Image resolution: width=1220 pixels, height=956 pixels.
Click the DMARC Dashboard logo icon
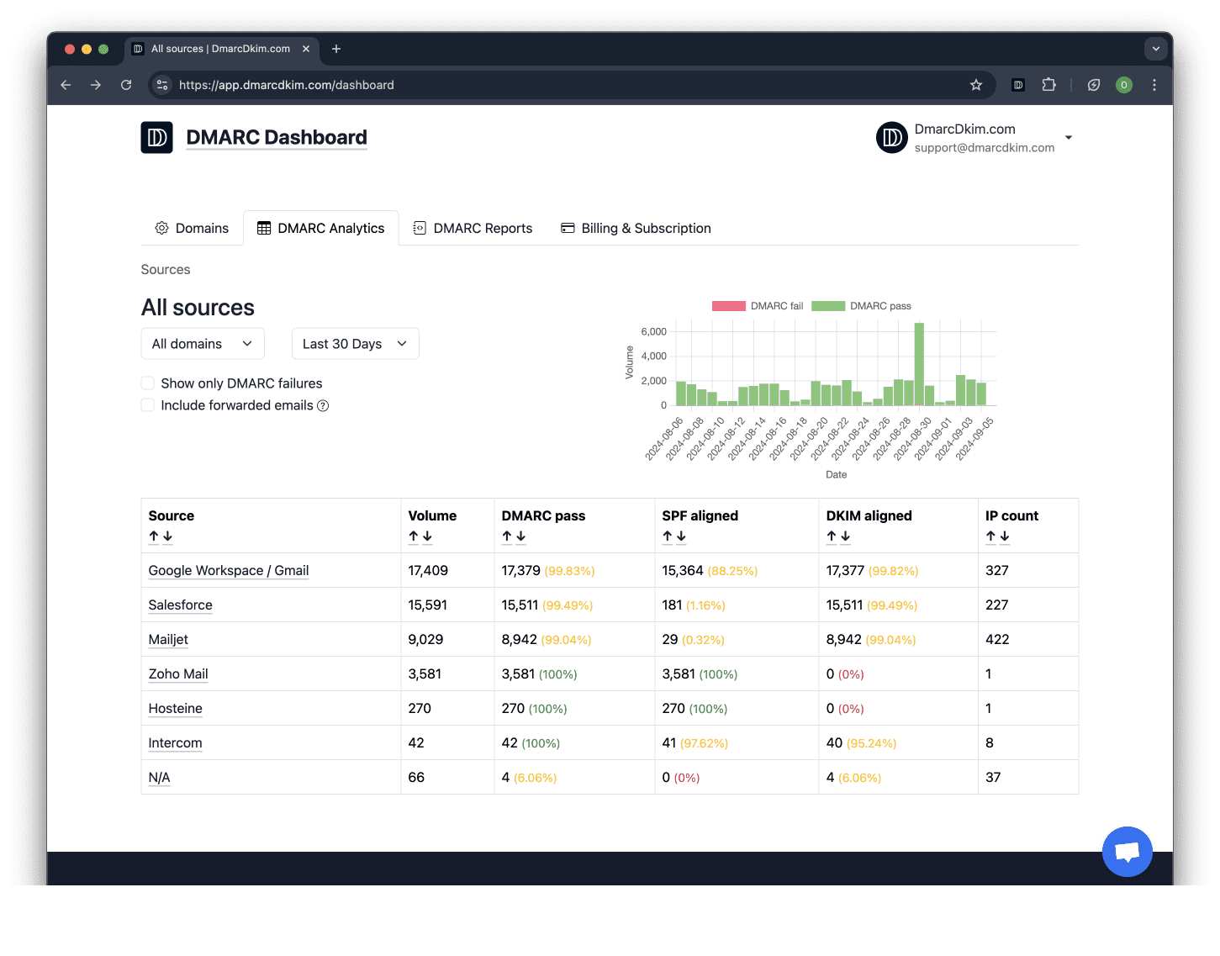156,138
